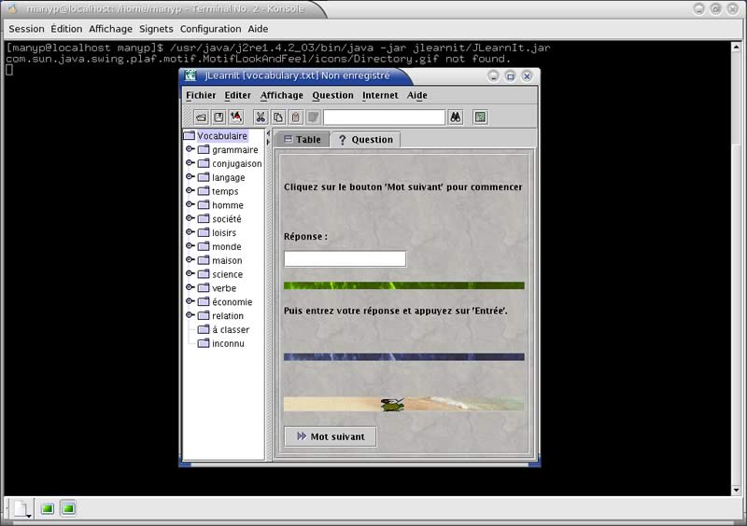Open the Question menu
747x526 pixels.
click(333, 95)
